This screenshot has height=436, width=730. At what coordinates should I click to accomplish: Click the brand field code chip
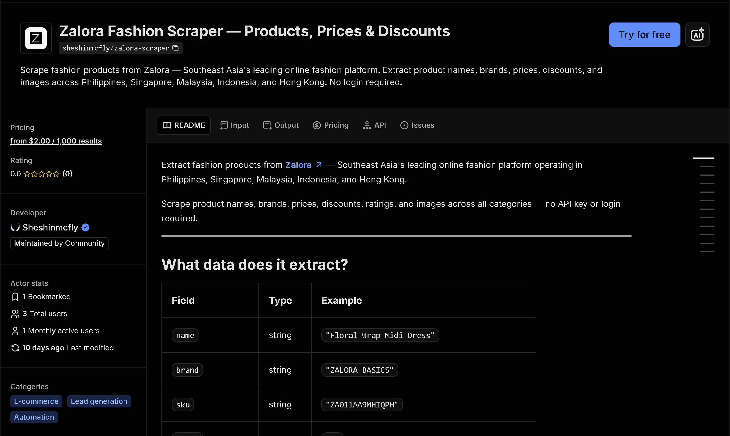coord(187,370)
